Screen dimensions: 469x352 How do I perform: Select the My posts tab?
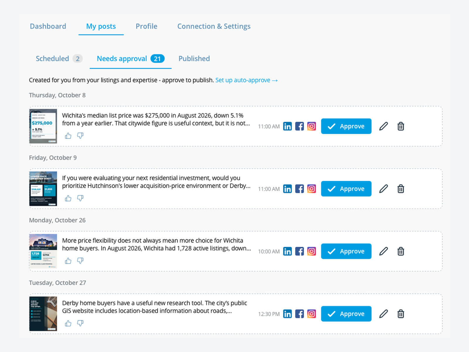tap(101, 26)
